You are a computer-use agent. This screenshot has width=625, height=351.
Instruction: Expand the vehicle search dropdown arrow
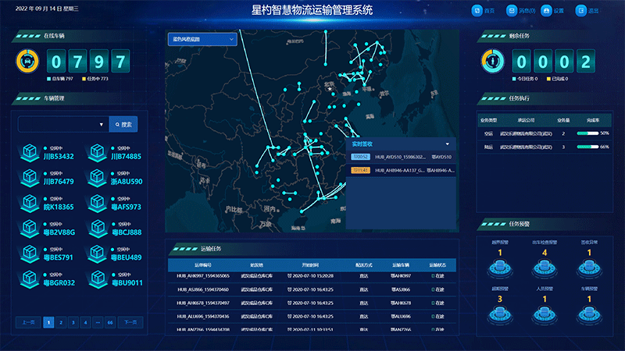click(x=102, y=124)
